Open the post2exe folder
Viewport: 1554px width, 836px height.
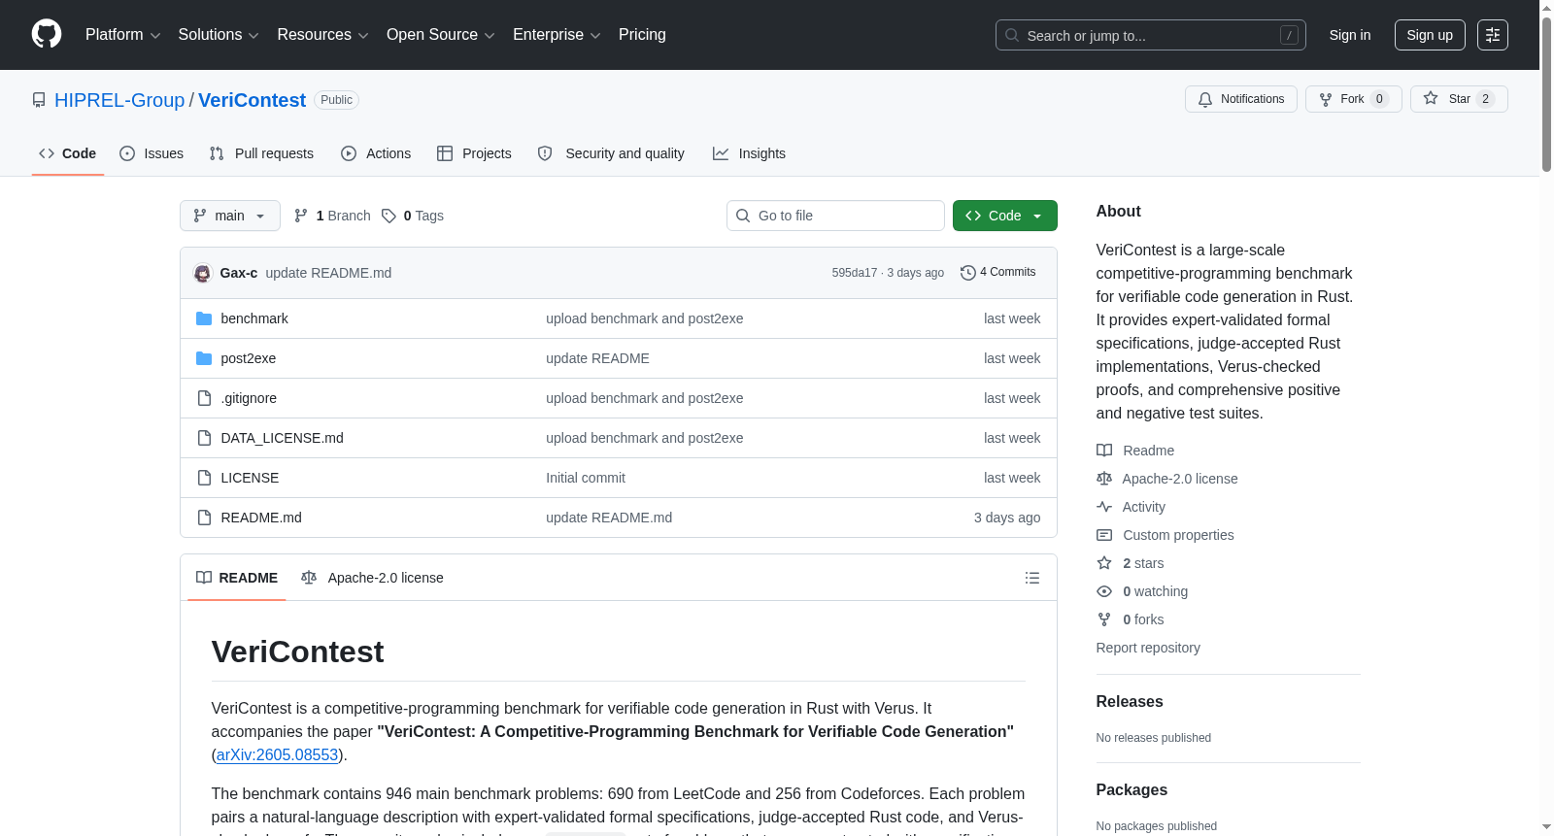coord(249,358)
